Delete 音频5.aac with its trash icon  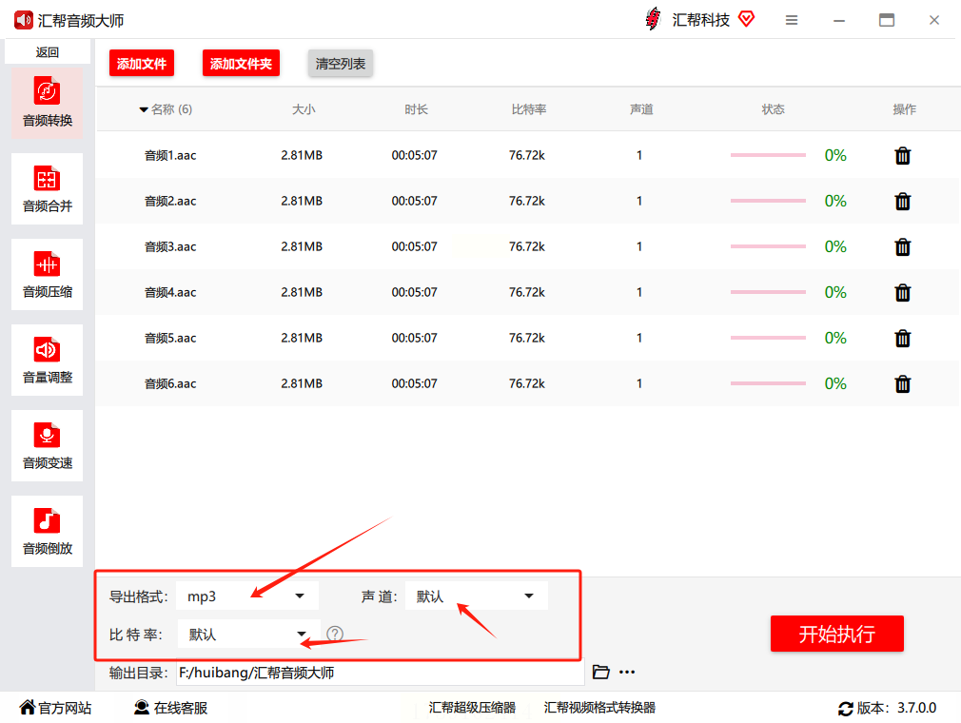[902, 339]
